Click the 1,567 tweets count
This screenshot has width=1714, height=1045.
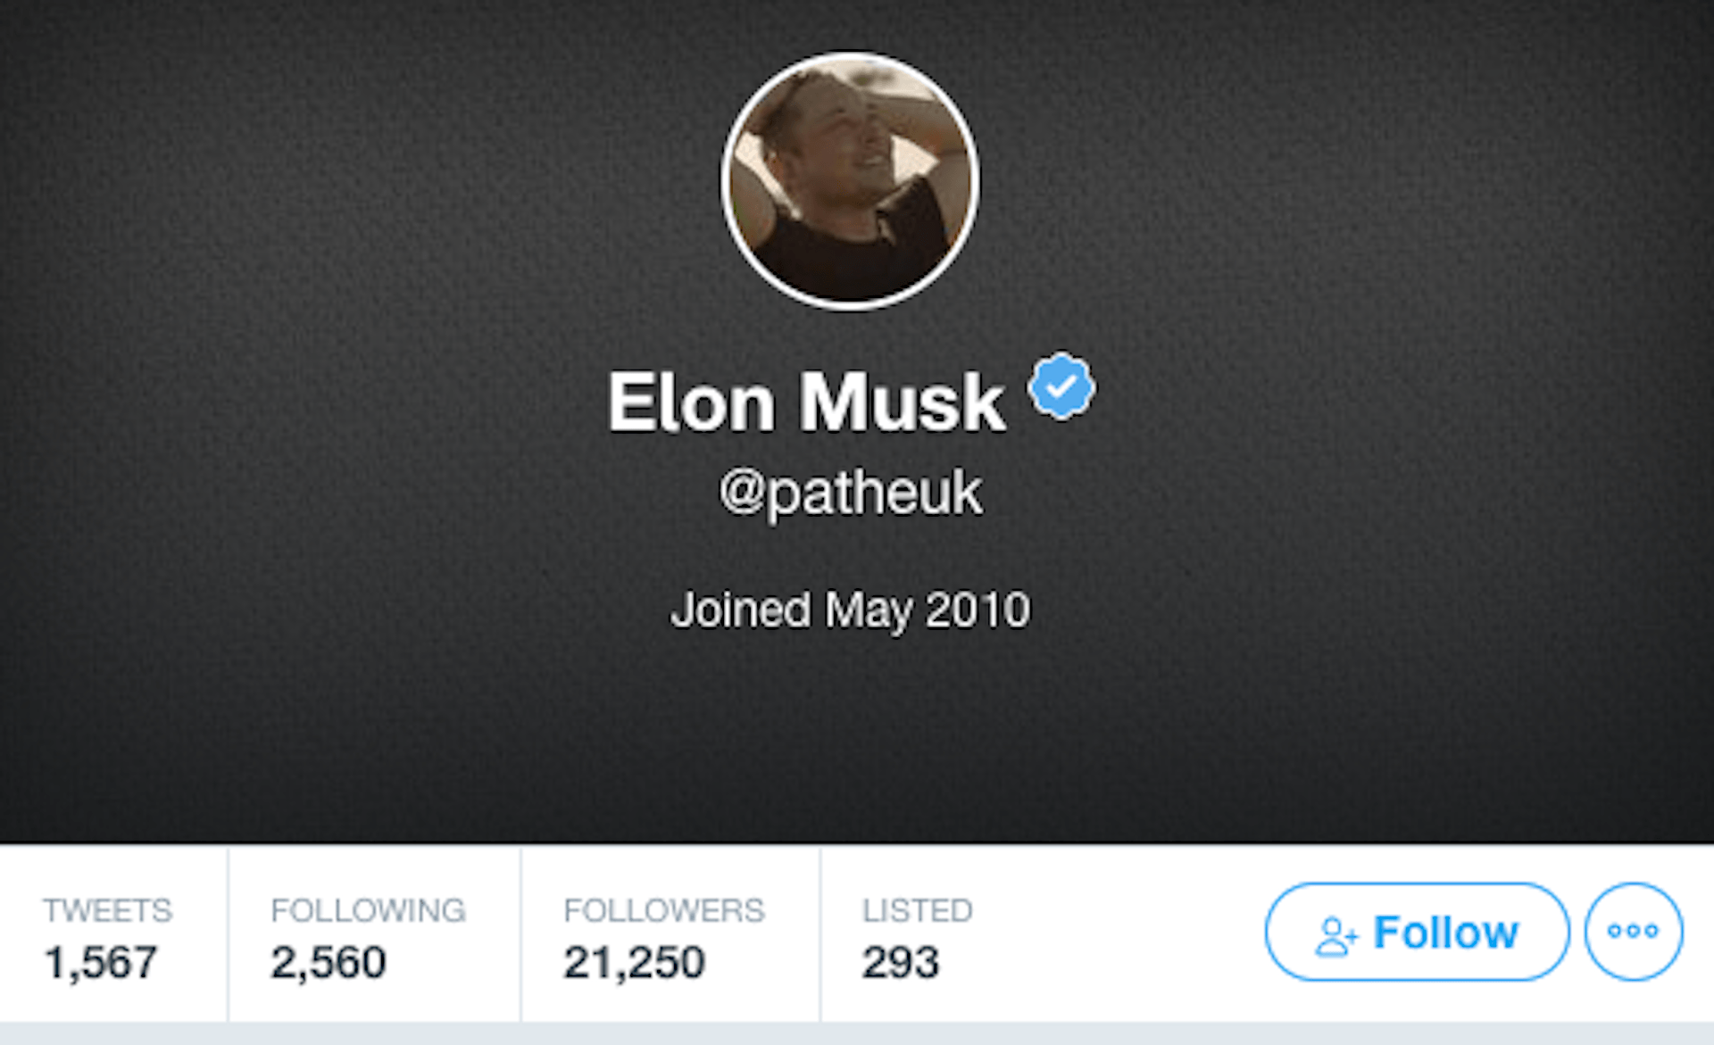[101, 963]
